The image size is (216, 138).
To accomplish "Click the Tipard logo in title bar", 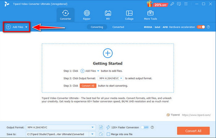I will (x=6, y=4).
